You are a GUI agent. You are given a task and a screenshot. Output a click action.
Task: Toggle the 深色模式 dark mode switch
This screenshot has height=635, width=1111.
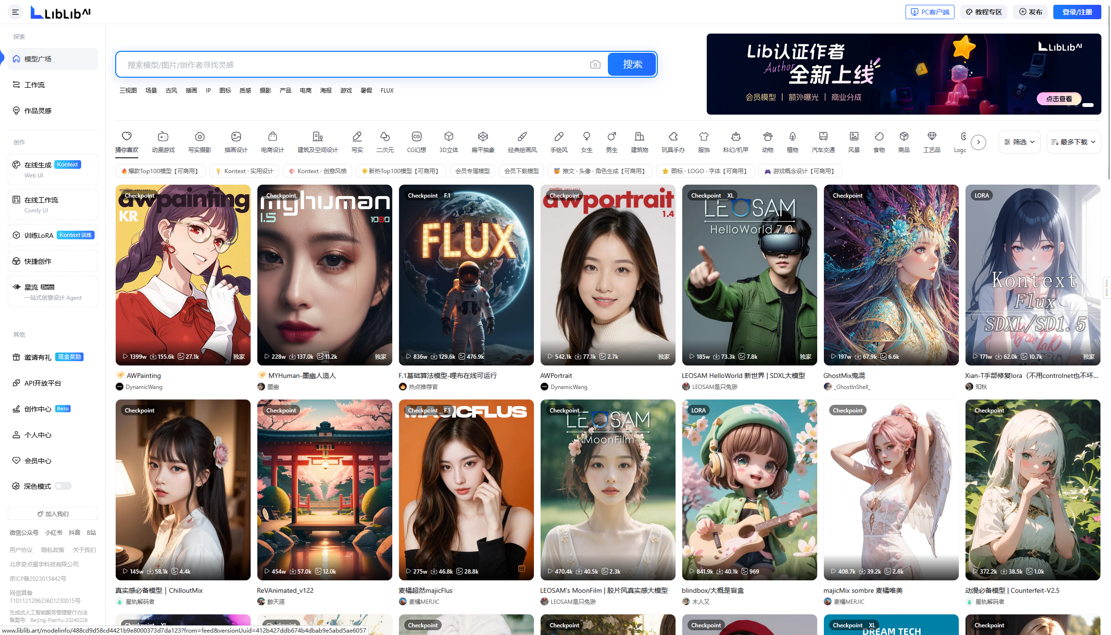click(x=63, y=486)
